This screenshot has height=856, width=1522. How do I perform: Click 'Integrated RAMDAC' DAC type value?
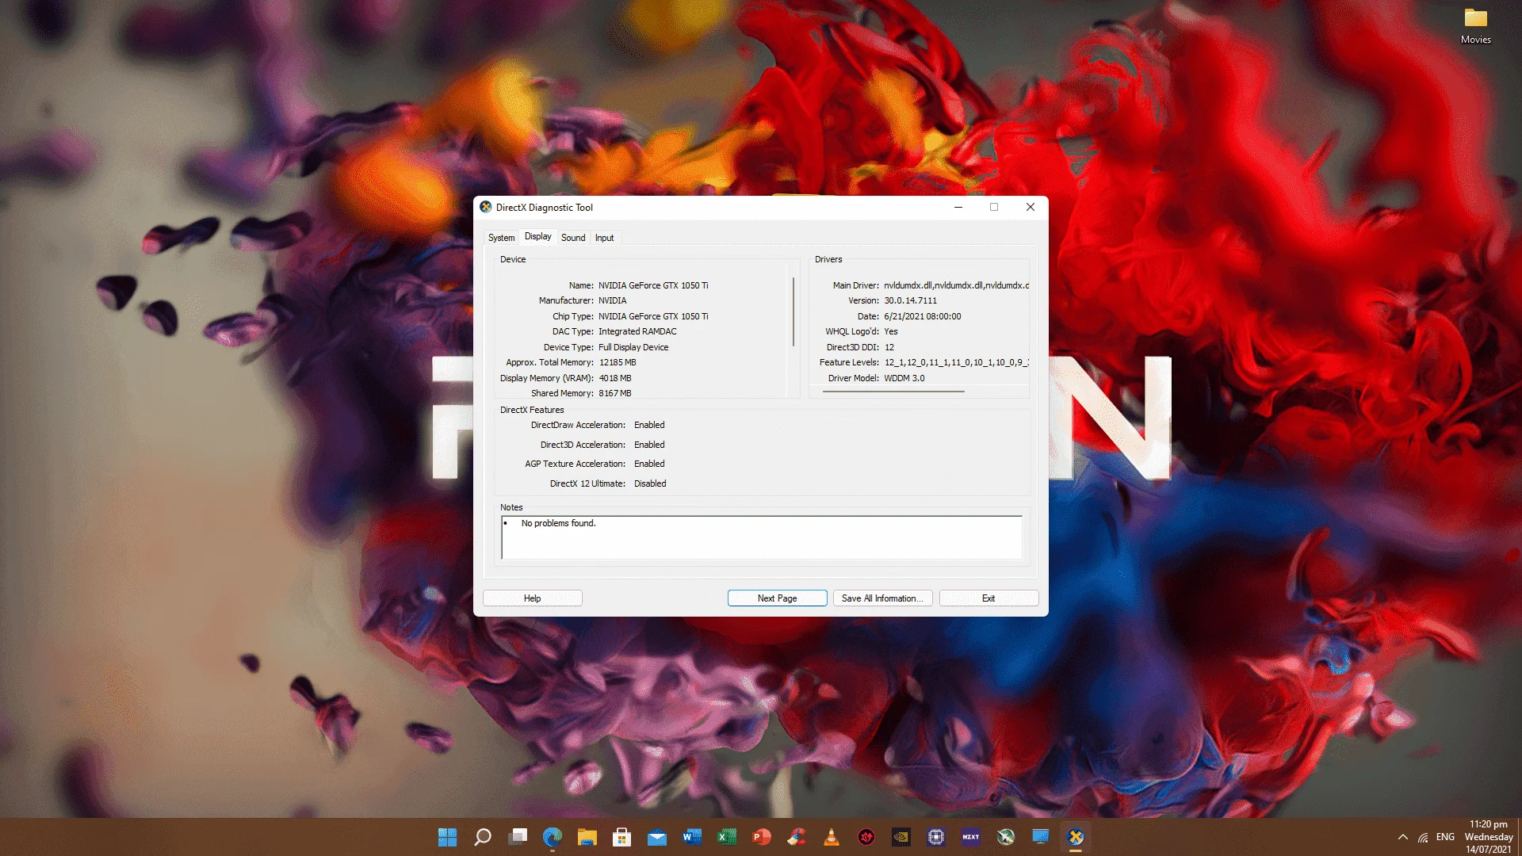(x=637, y=331)
